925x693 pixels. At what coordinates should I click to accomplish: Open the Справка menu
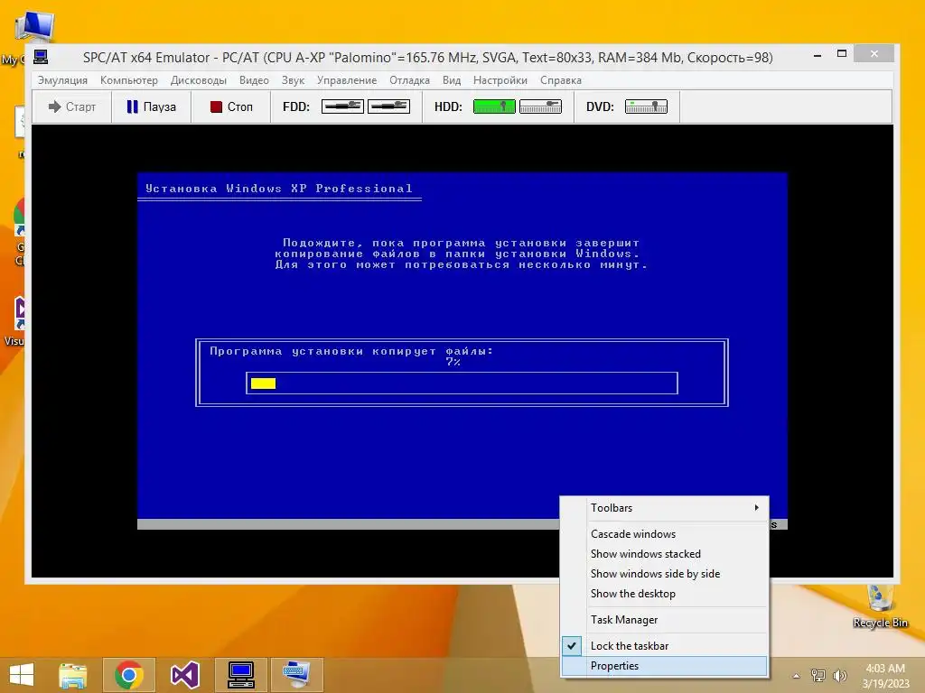[560, 80]
